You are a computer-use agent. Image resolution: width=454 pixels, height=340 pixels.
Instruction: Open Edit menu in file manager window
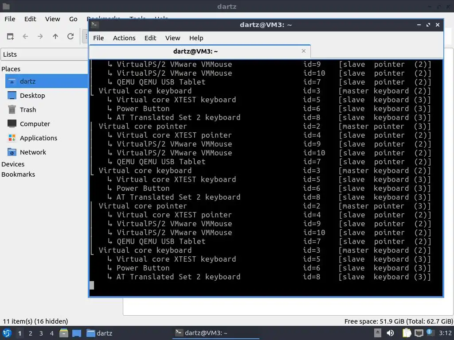point(30,19)
